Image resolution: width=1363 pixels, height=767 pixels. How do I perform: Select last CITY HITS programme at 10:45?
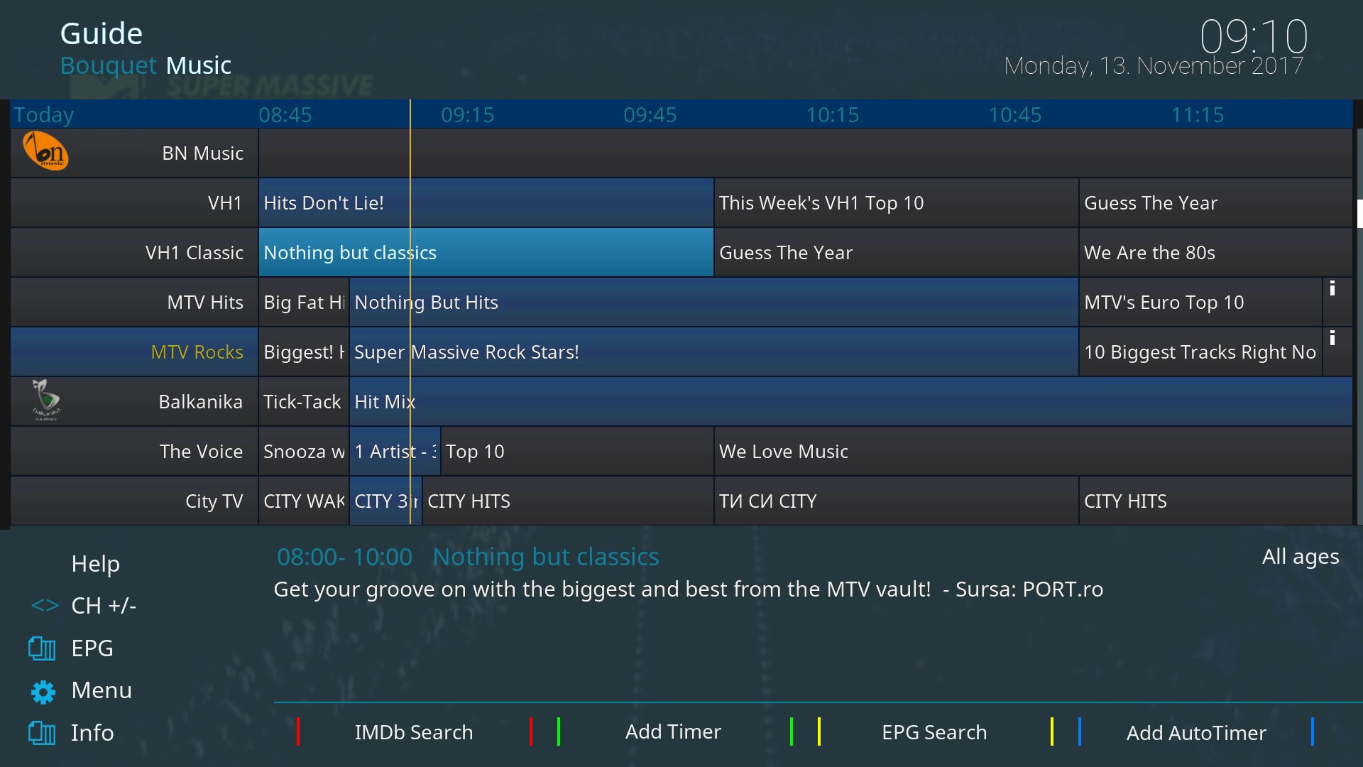pos(1215,501)
